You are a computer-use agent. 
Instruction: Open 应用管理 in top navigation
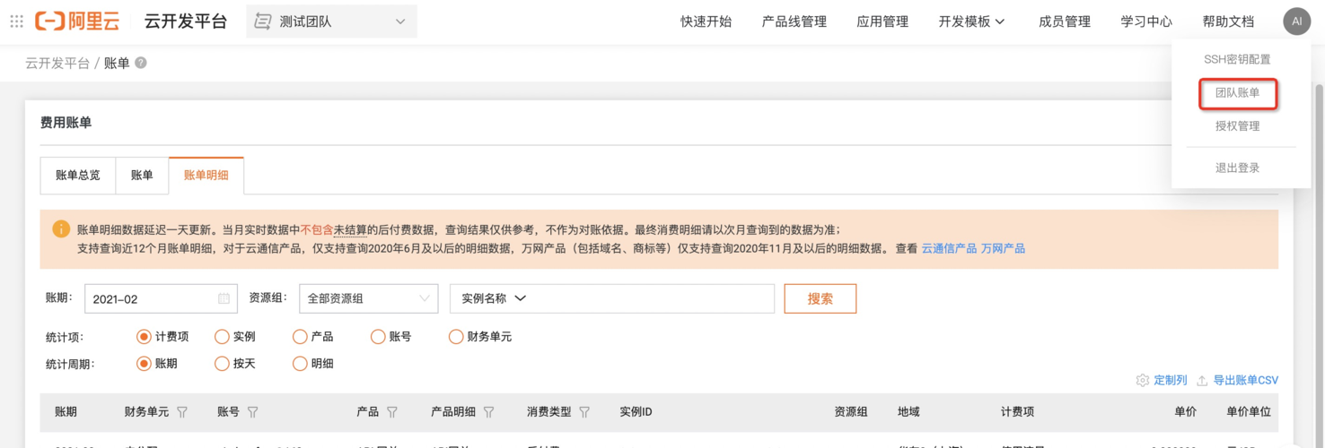[882, 22]
